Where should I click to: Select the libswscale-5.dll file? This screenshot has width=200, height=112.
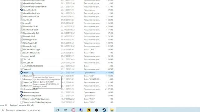(30, 46)
